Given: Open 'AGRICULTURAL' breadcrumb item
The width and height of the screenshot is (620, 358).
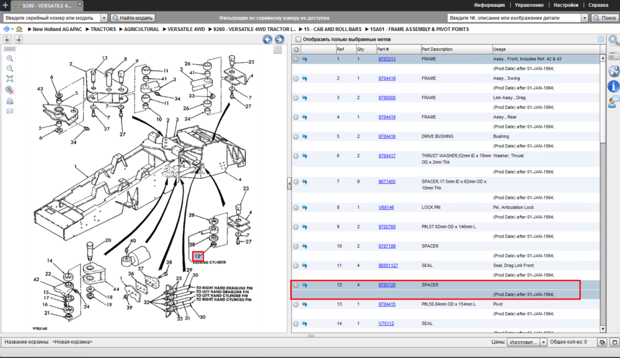Looking at the screenshot, I should pyautogui.click(x=141, y=29).
